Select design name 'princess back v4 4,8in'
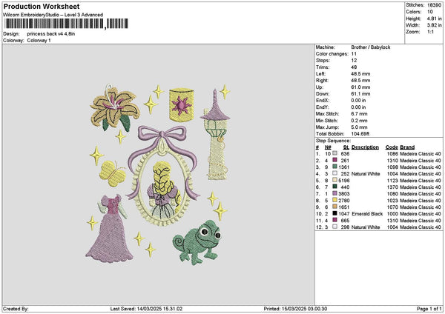445x314 pixels. pyautogui.click(x=51, y=34)
